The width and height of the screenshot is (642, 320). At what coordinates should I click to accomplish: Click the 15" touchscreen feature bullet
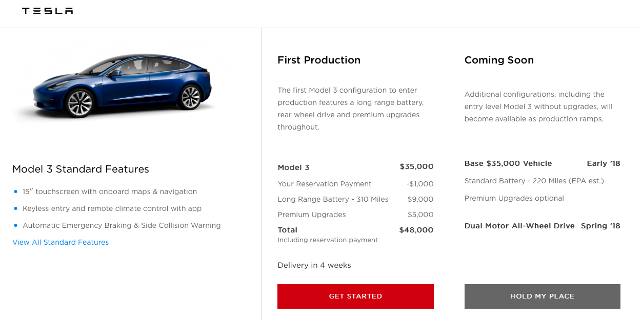coord(110,191)
